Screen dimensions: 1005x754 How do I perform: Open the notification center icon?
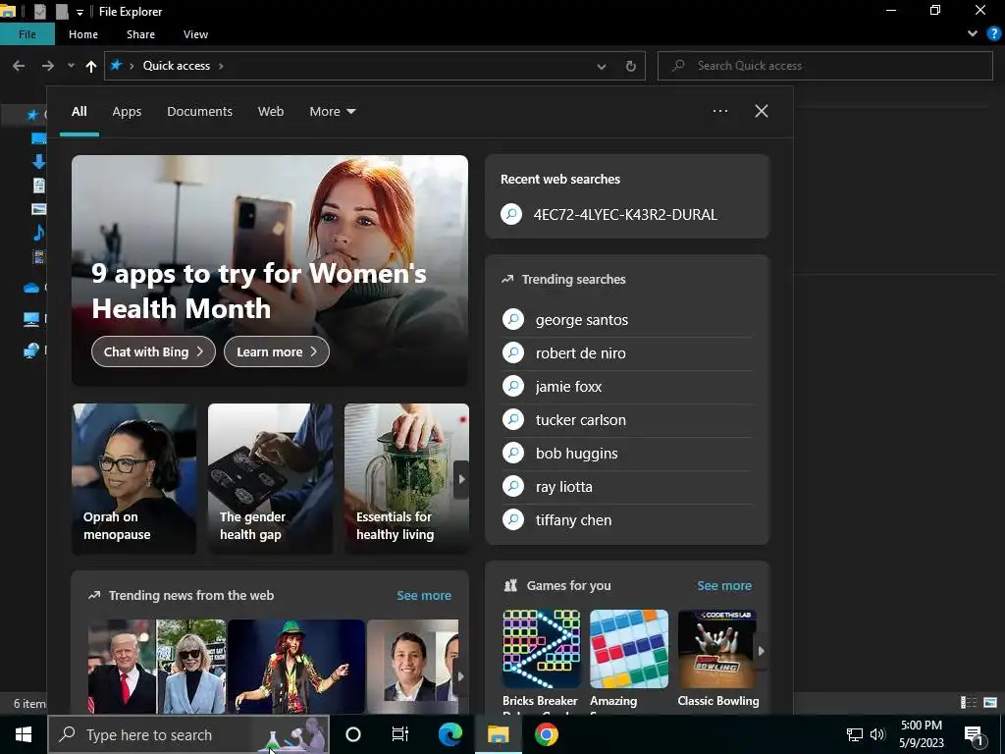(974, 735)
